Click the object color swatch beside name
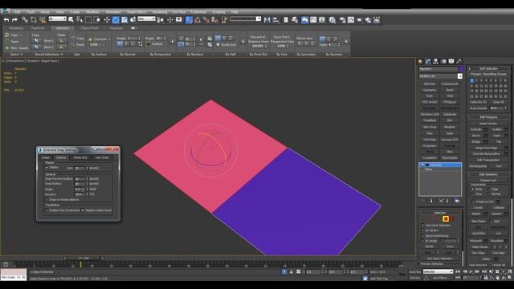 pos(460,69)
